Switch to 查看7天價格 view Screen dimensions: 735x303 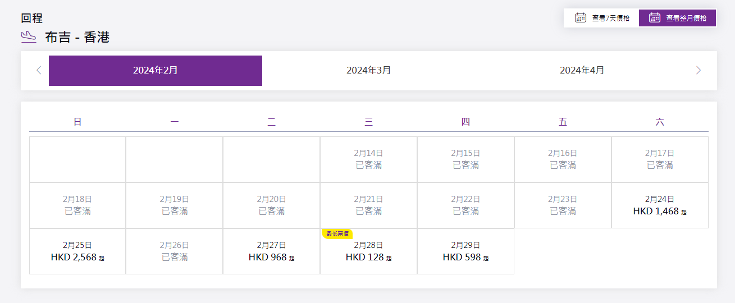point(601,18)
